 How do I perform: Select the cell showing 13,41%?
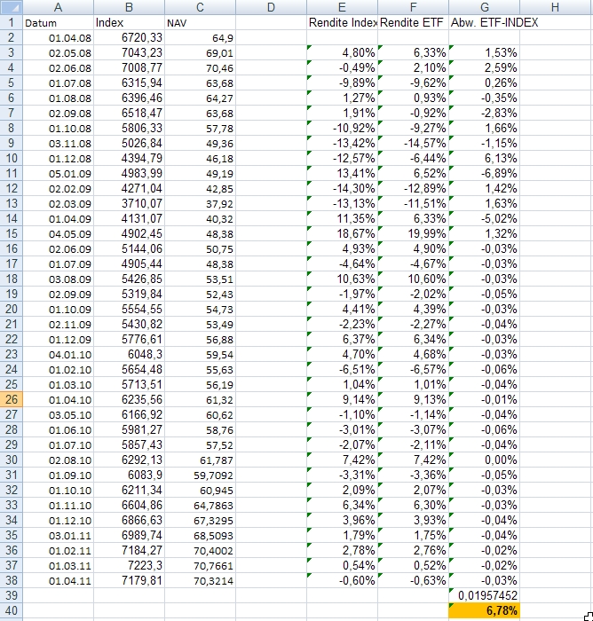342,173
